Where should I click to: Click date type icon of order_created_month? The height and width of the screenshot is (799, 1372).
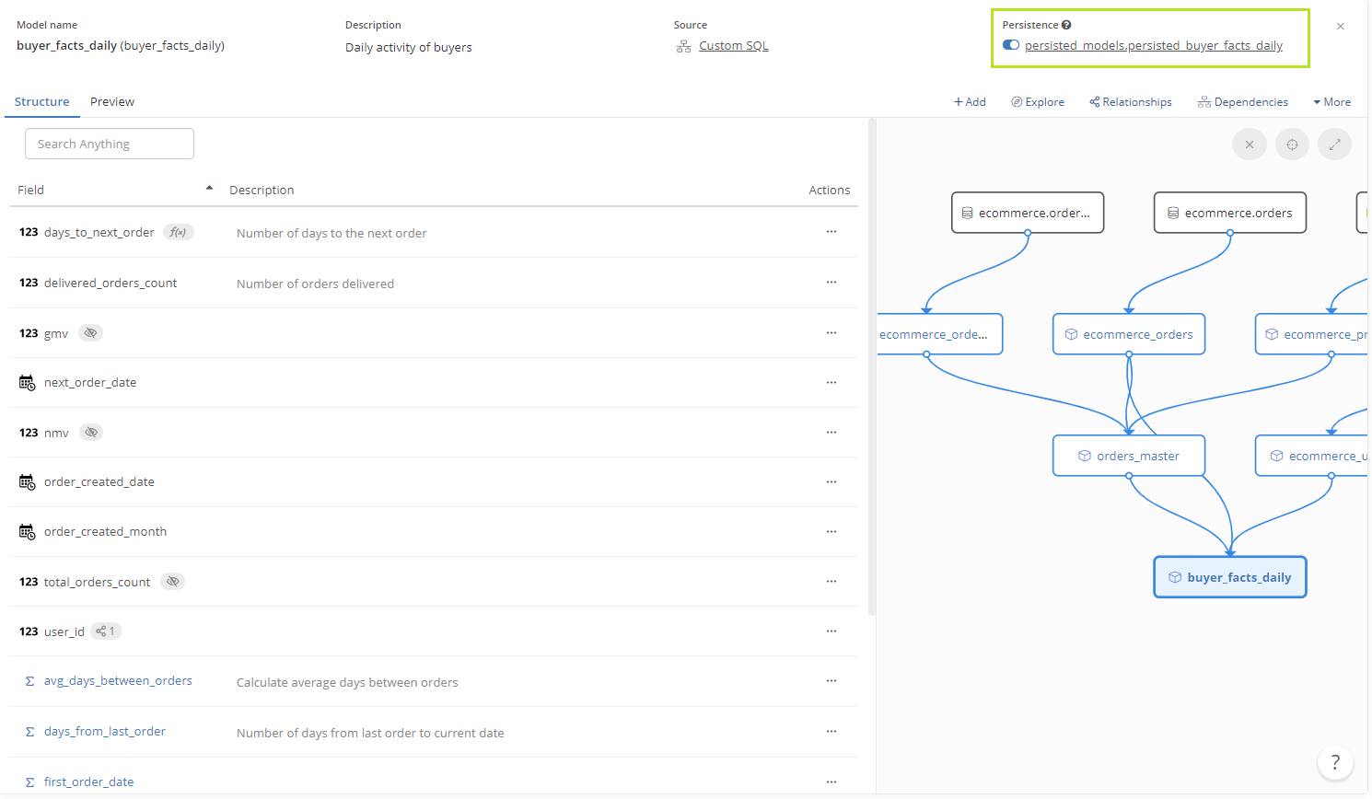tap(28, 531)
